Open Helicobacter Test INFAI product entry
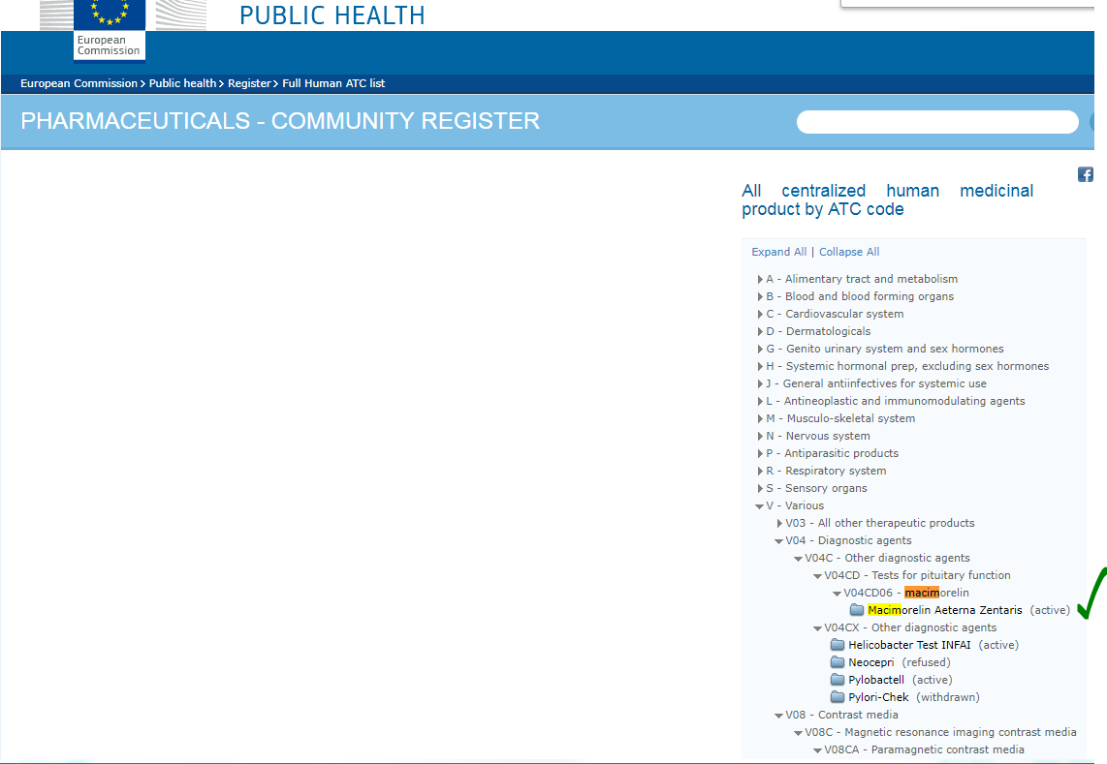 click(909, 645)
